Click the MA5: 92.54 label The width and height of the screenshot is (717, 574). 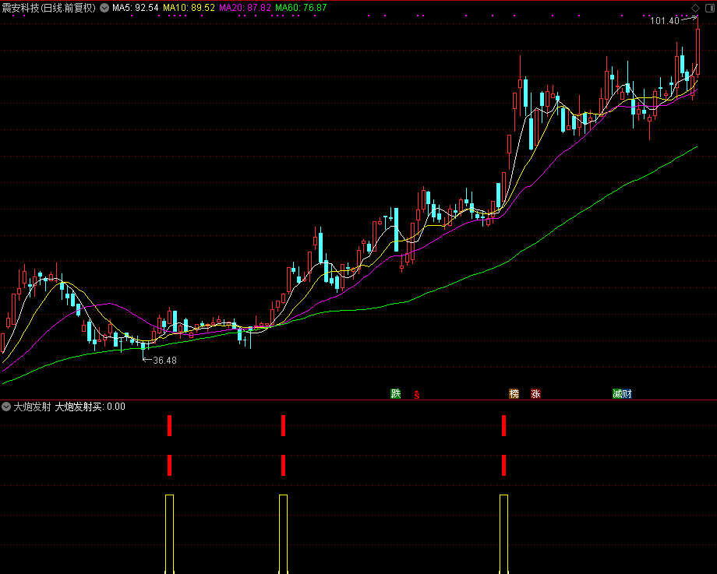(x=136, y=8)
